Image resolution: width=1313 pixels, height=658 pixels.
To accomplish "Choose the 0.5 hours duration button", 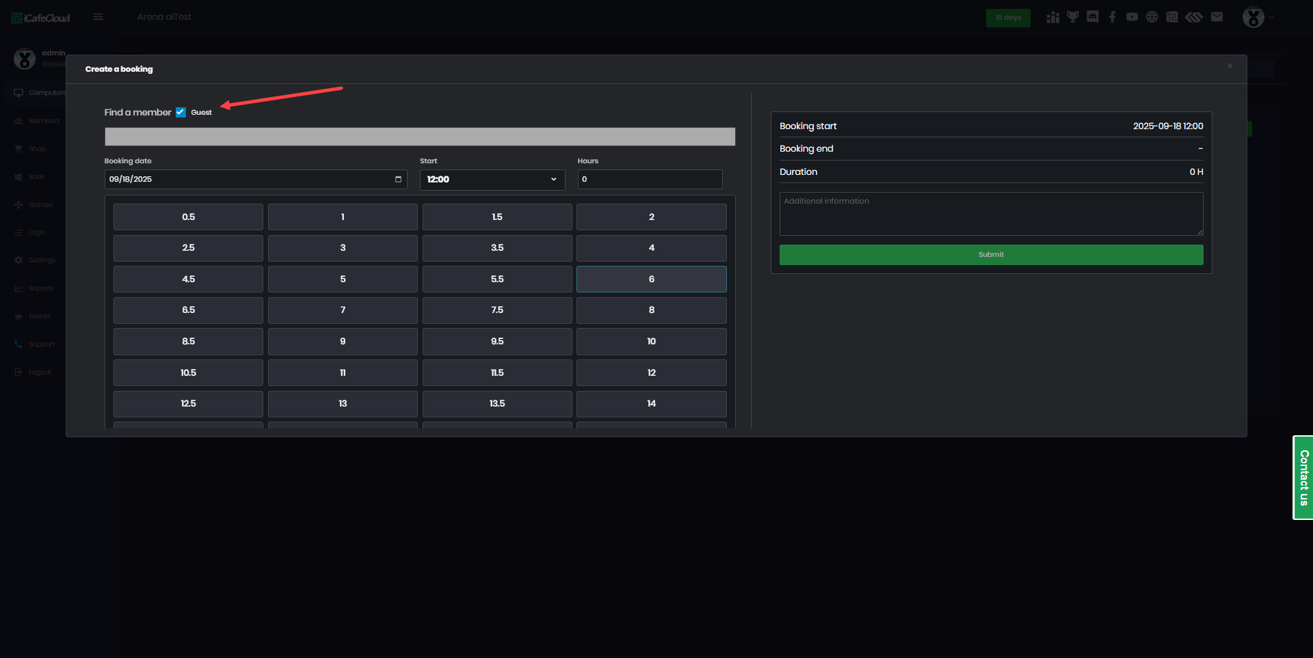I will click(188, 217).
